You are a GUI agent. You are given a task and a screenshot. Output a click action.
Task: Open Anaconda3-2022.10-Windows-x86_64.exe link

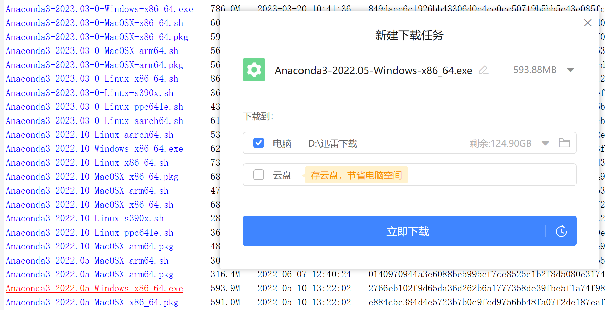94,149
